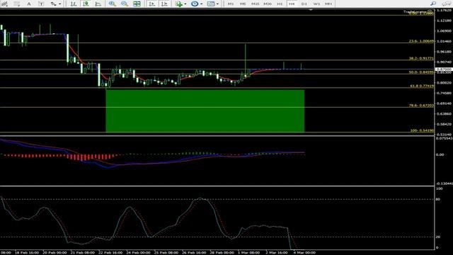Image resolution: width=453 pixels, height=255 pixels.
Task: Click the stochastic 20 level label
Action: point(438,237)
